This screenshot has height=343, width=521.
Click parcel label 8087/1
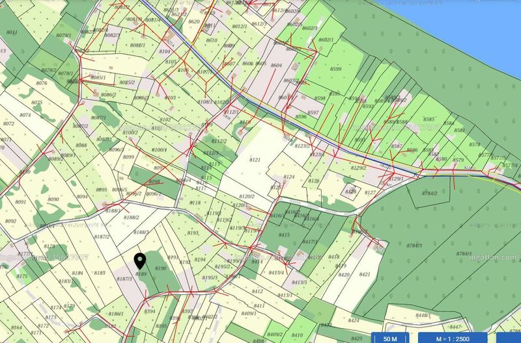[98, 118]
